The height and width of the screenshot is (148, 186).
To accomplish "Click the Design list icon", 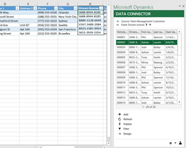I will pos(120,134).
